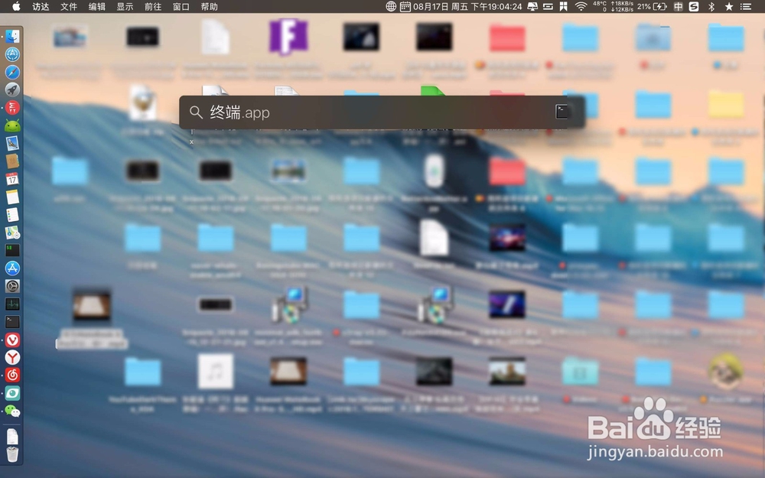Open the Apple menu
Viewport: 765px width, 478px height.
(x=16, y=6)
